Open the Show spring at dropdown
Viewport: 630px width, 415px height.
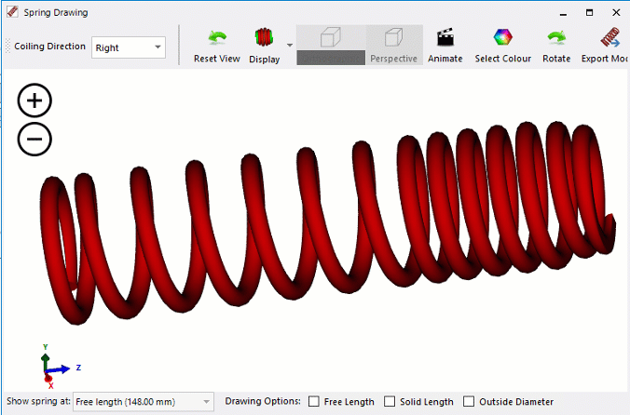point(144,402)
